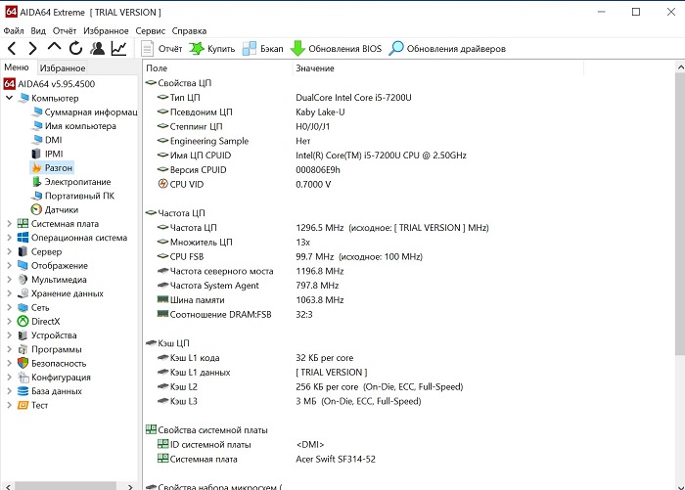Click scroll-right arrow of tree panel

(130, 486)
